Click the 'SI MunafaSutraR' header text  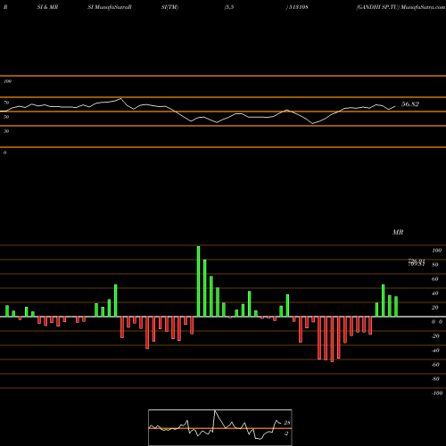(x=110, y=7)
